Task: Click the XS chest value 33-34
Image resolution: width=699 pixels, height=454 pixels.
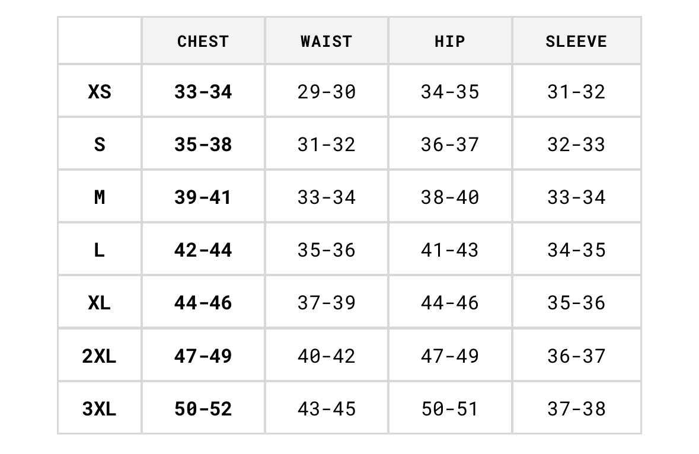Action: coord(203,92)
